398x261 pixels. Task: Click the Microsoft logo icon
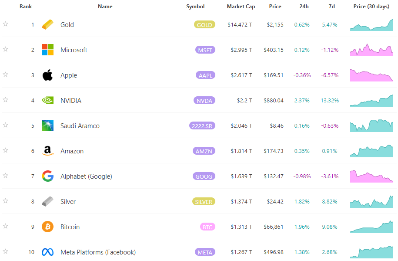pos(47,50)
